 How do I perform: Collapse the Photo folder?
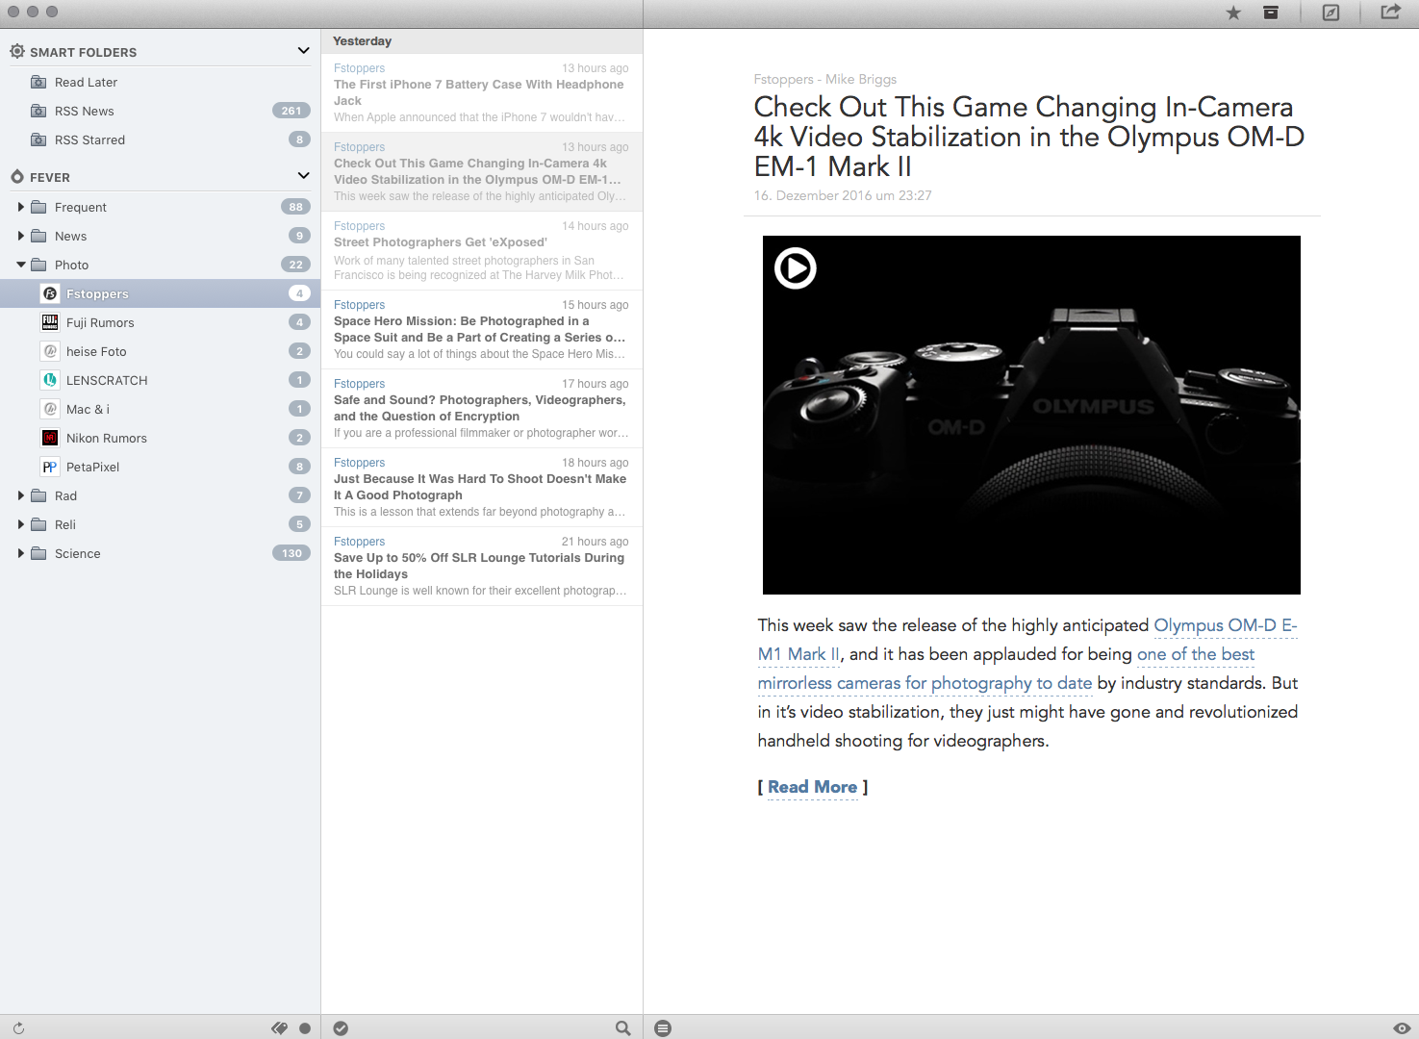(x=21, y=265)
